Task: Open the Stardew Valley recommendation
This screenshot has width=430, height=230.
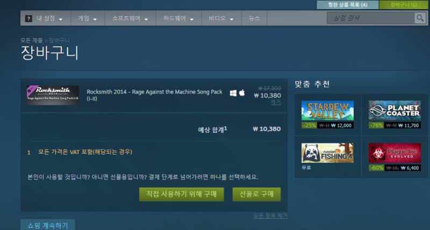Action: [x=327, y=111]
